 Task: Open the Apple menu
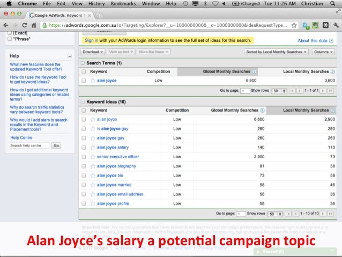coord(9,4)
